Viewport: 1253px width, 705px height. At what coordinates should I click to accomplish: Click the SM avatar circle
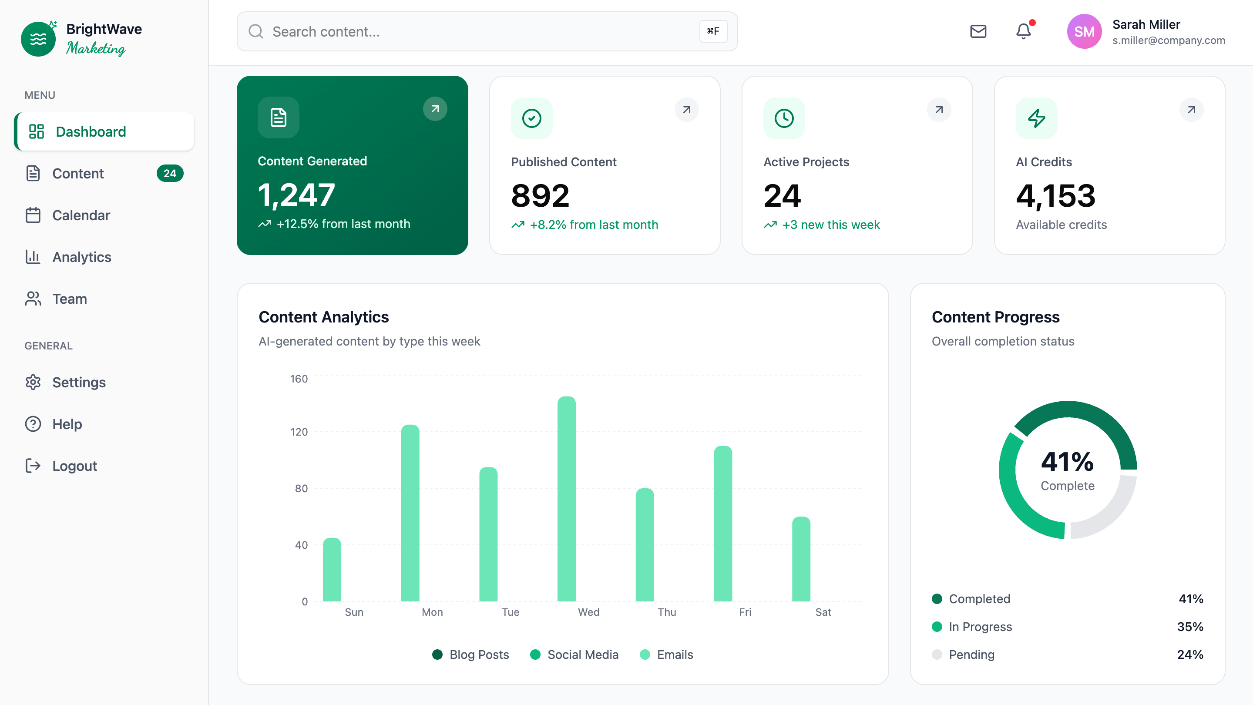click(x=1084, y=32)
